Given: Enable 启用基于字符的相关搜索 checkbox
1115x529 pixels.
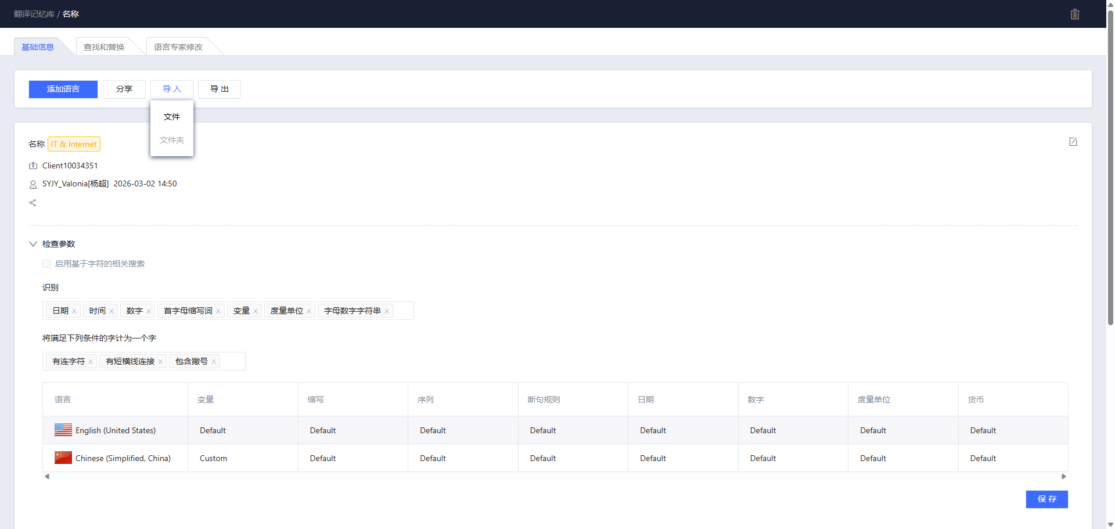Looking at the screenshot, I should pos(46,264).
